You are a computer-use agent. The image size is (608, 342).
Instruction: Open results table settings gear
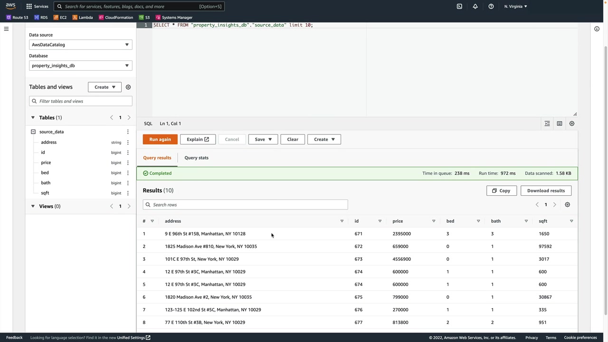pyautogui.click(x=567, y=205)
